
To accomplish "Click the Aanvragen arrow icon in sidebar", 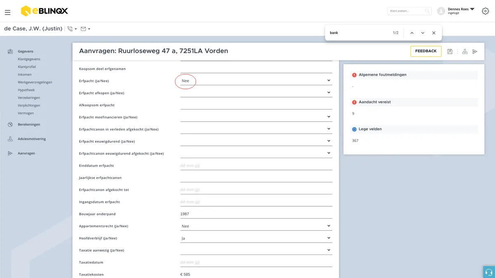I will click(10, 153).
